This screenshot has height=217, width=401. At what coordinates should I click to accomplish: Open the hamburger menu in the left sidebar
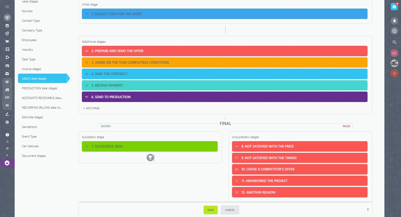pos(7,7)
